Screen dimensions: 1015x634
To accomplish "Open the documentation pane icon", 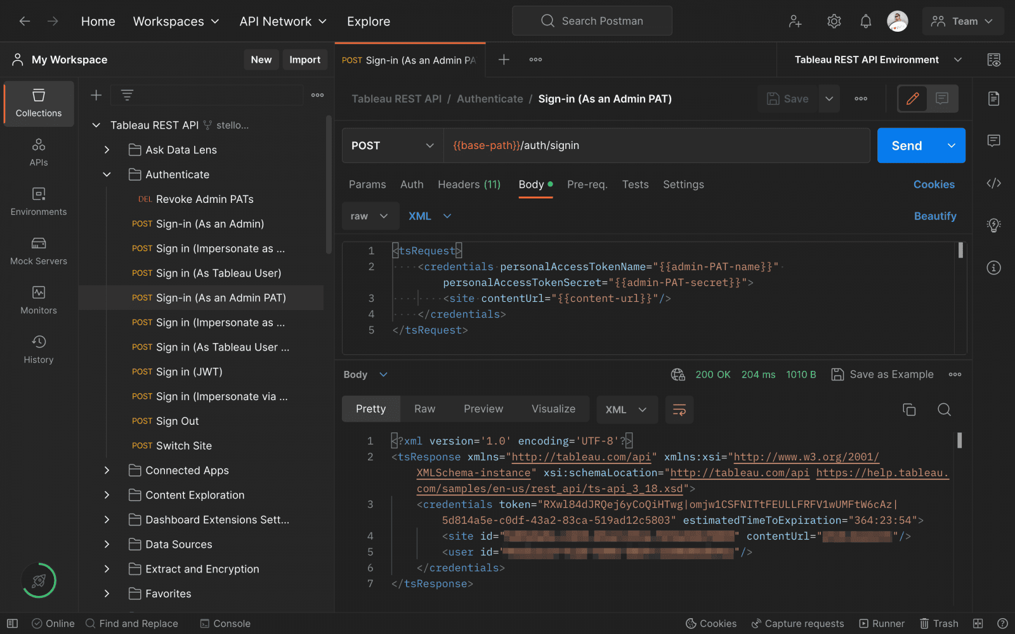I will (994, 99).
